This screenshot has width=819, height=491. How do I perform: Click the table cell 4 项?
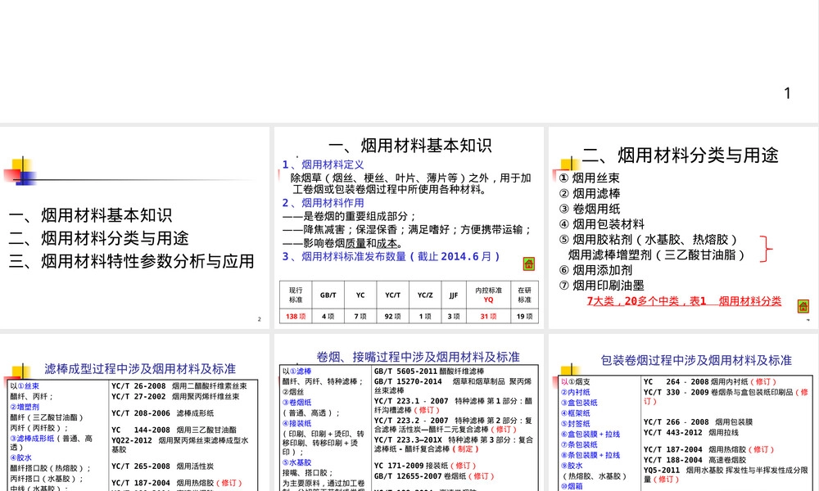coord(328,316)
